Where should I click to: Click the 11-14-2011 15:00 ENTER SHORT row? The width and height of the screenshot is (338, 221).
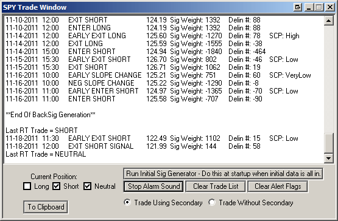(136, 52)
